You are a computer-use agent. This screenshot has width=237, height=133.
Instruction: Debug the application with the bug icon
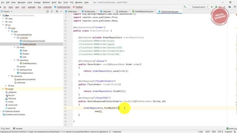[x=216, y=7]
